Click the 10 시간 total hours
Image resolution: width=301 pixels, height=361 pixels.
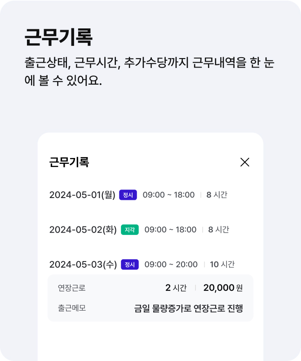click(x=222, y=264)
